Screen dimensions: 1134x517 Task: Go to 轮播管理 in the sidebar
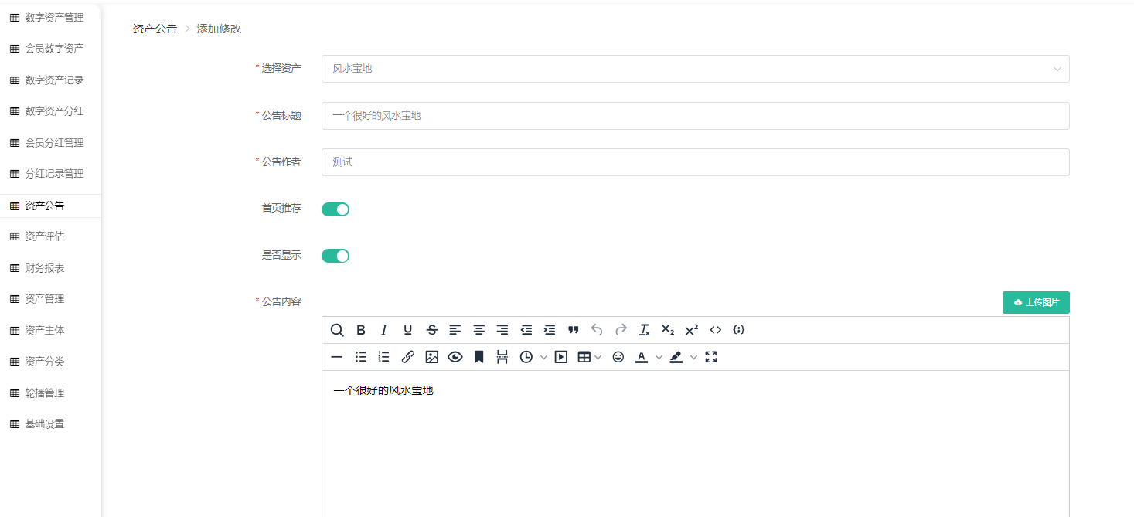tap(45, 393)
